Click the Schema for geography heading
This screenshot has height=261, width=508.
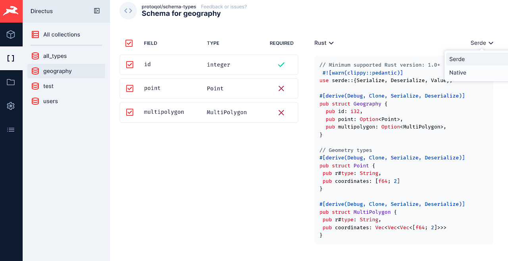[x=181, y=13]
